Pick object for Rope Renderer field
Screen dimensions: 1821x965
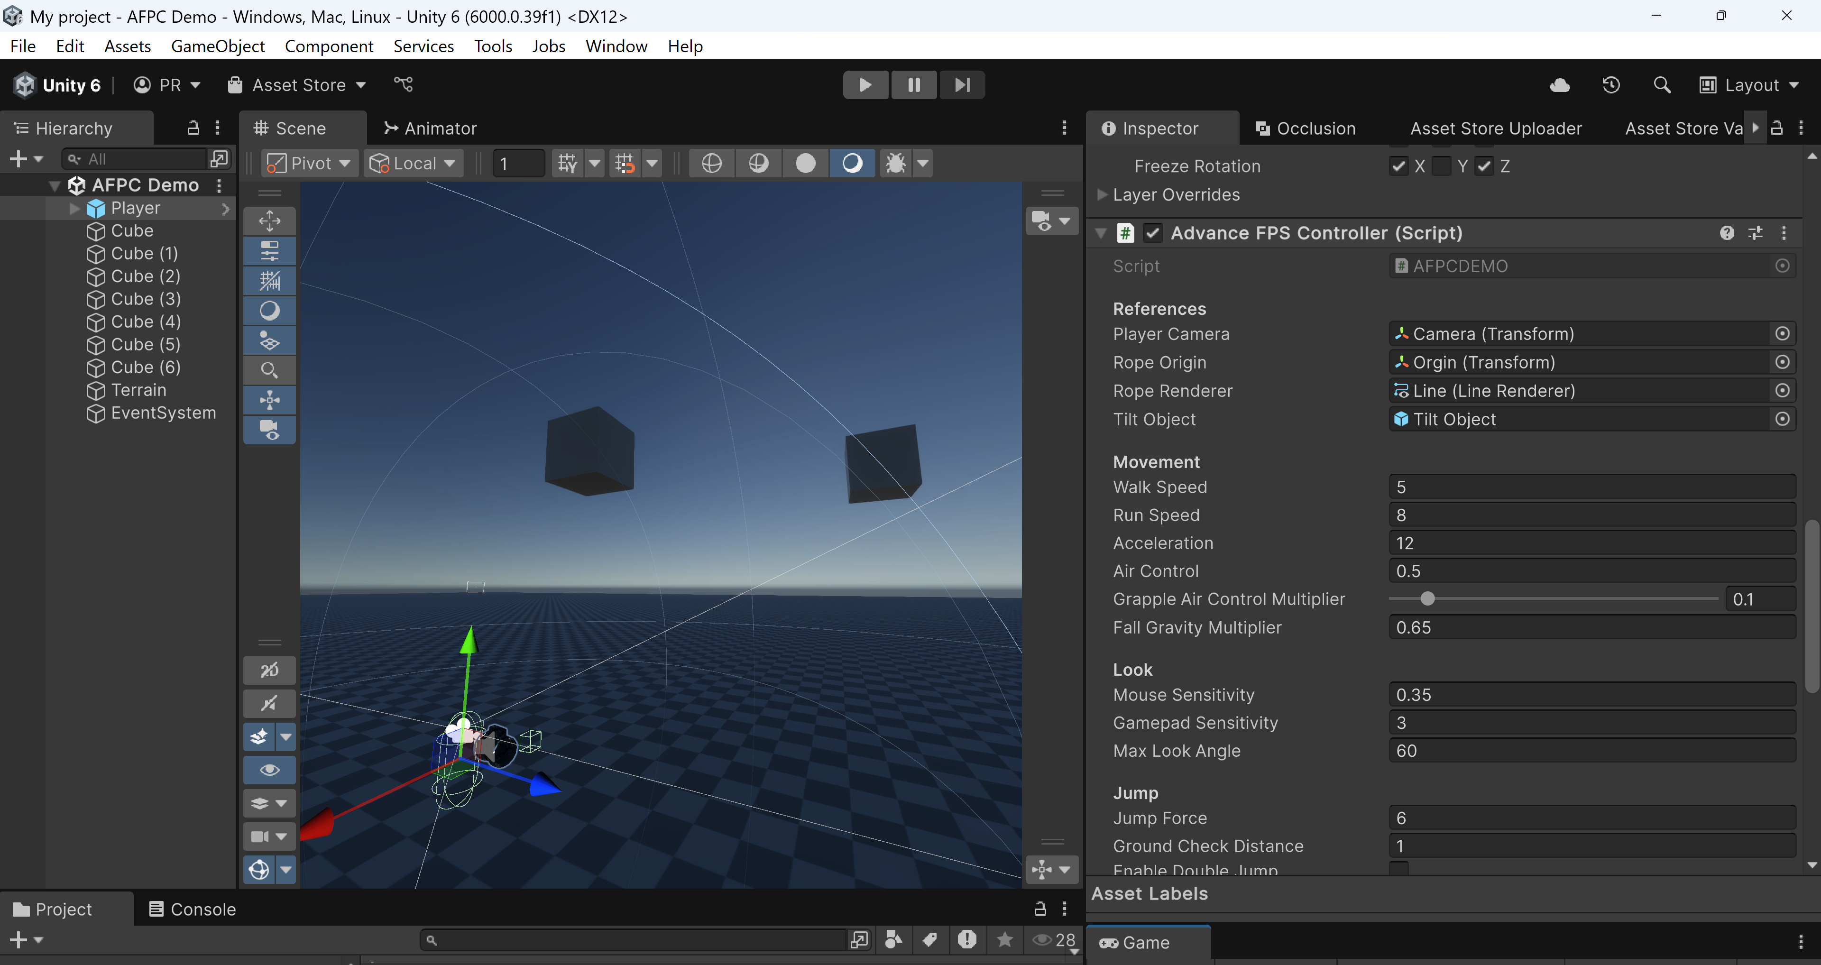(x=1782, y=390)
